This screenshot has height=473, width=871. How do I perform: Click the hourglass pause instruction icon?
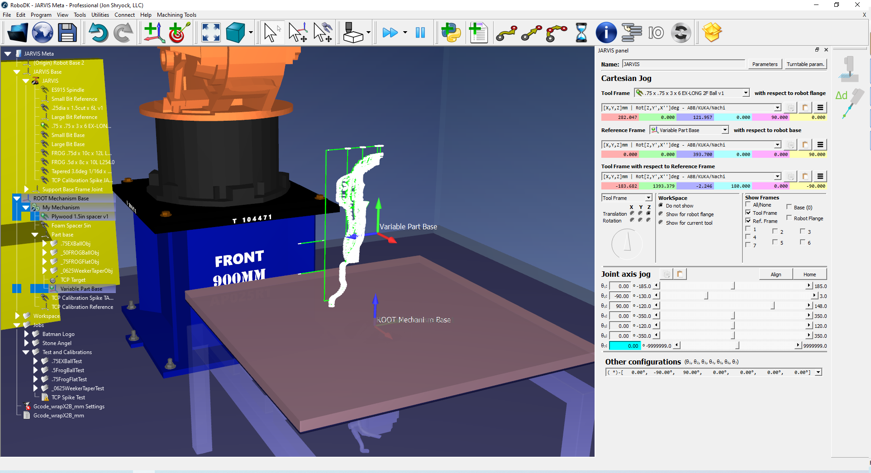581,33
